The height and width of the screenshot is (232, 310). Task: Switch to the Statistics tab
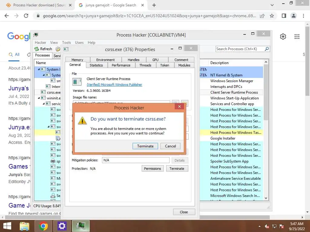click(96, 65)
